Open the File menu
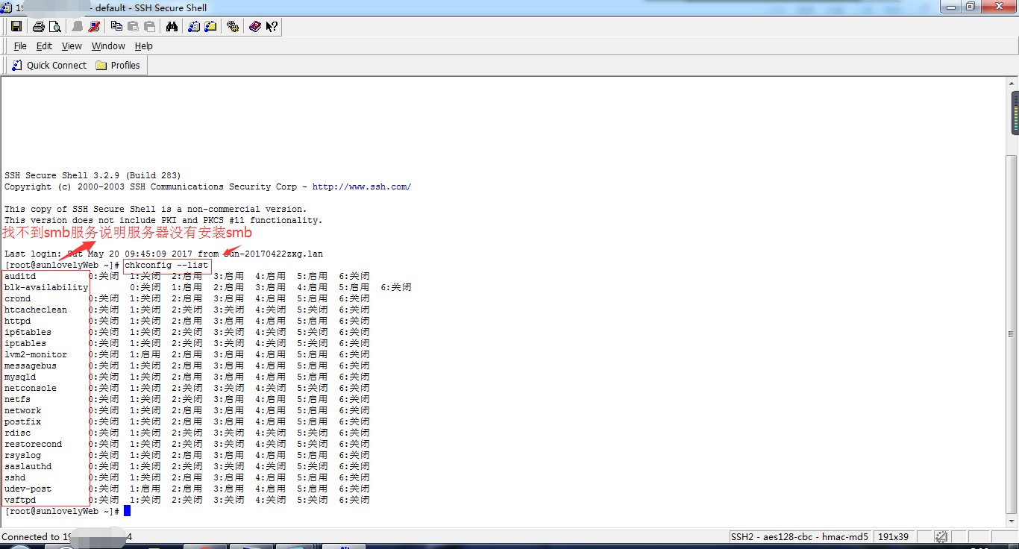Screen dimensions: 1019x549 [20, 46]
